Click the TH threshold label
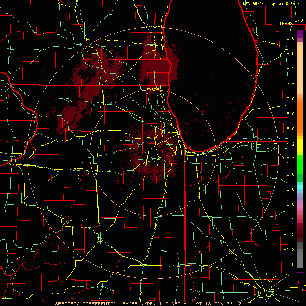The height and width of the screenshot is (306, 306). click(x=292, y=265)
